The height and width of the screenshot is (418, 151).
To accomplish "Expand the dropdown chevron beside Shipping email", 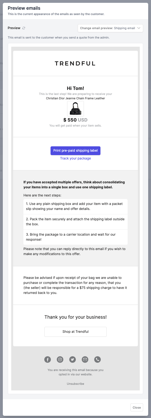I will [139, 28].
